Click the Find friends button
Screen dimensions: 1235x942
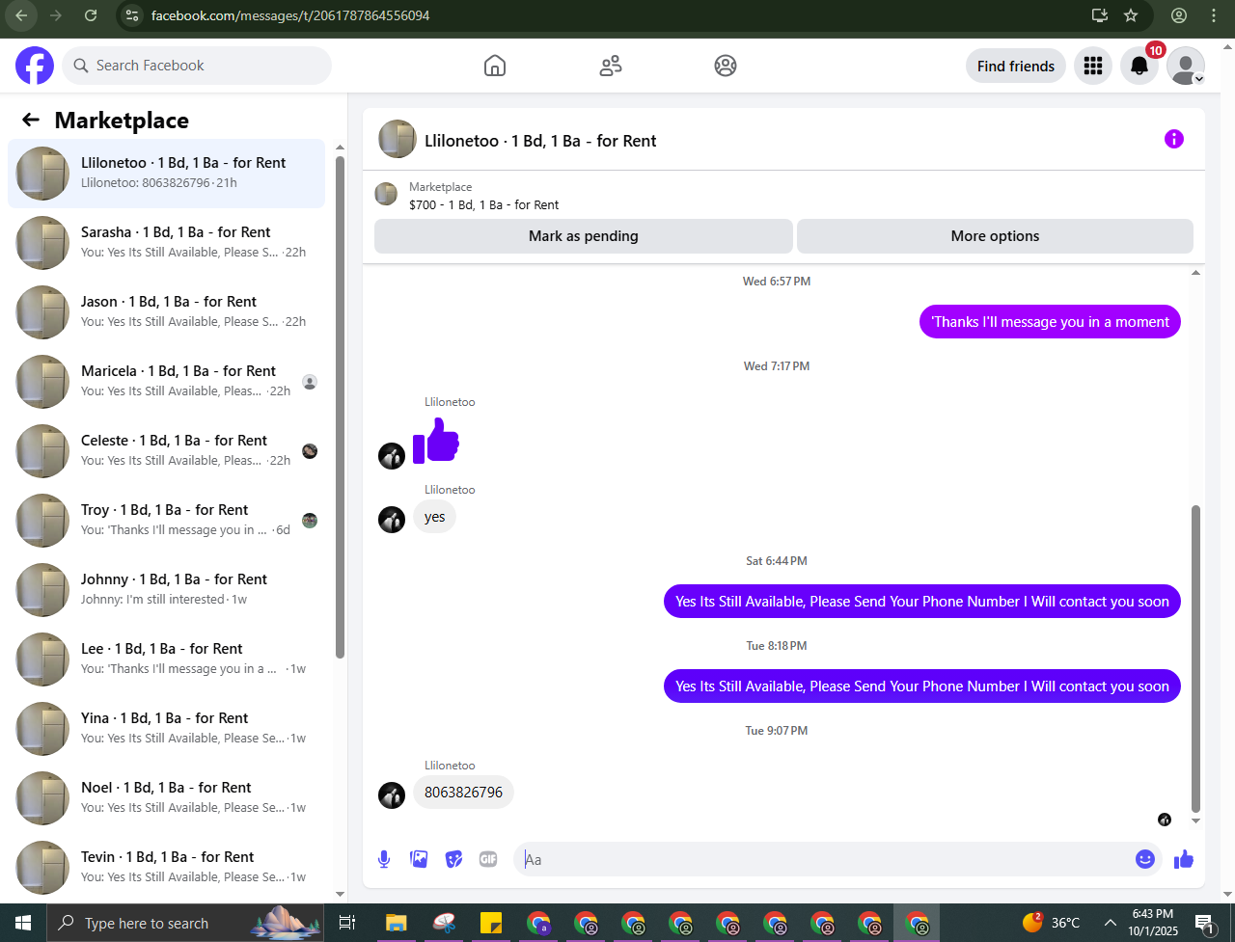1016,66
